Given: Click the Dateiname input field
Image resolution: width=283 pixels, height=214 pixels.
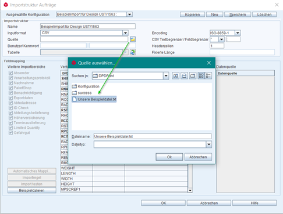Looking at the screenshot, I should tap(153, 136).
